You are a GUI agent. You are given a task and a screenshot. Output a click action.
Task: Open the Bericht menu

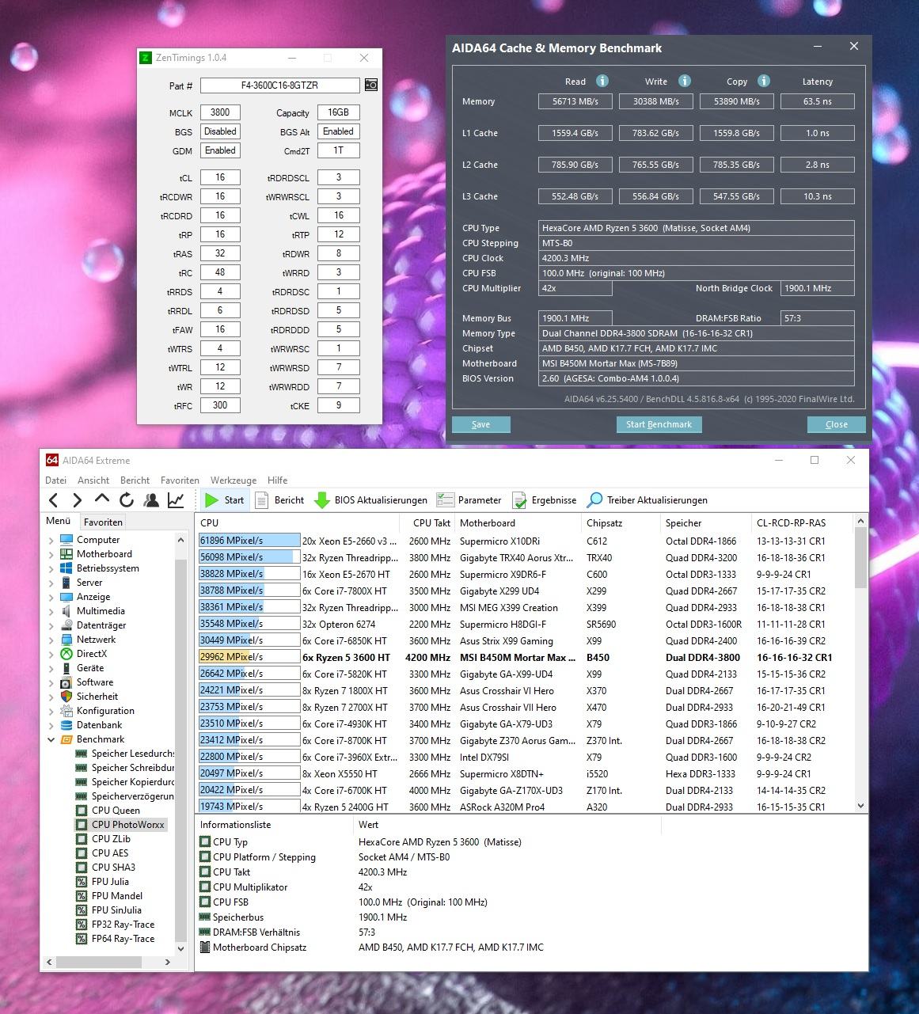135,480
